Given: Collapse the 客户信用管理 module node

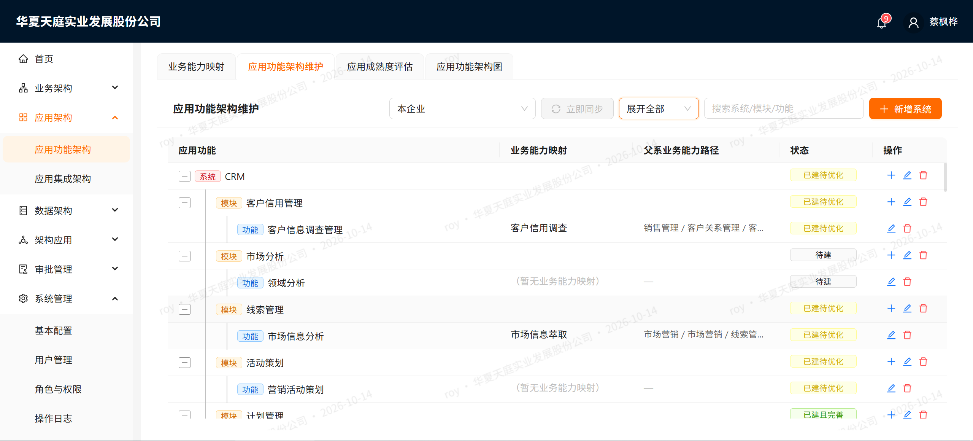Looking at the screenshot, I should [184, 203].
